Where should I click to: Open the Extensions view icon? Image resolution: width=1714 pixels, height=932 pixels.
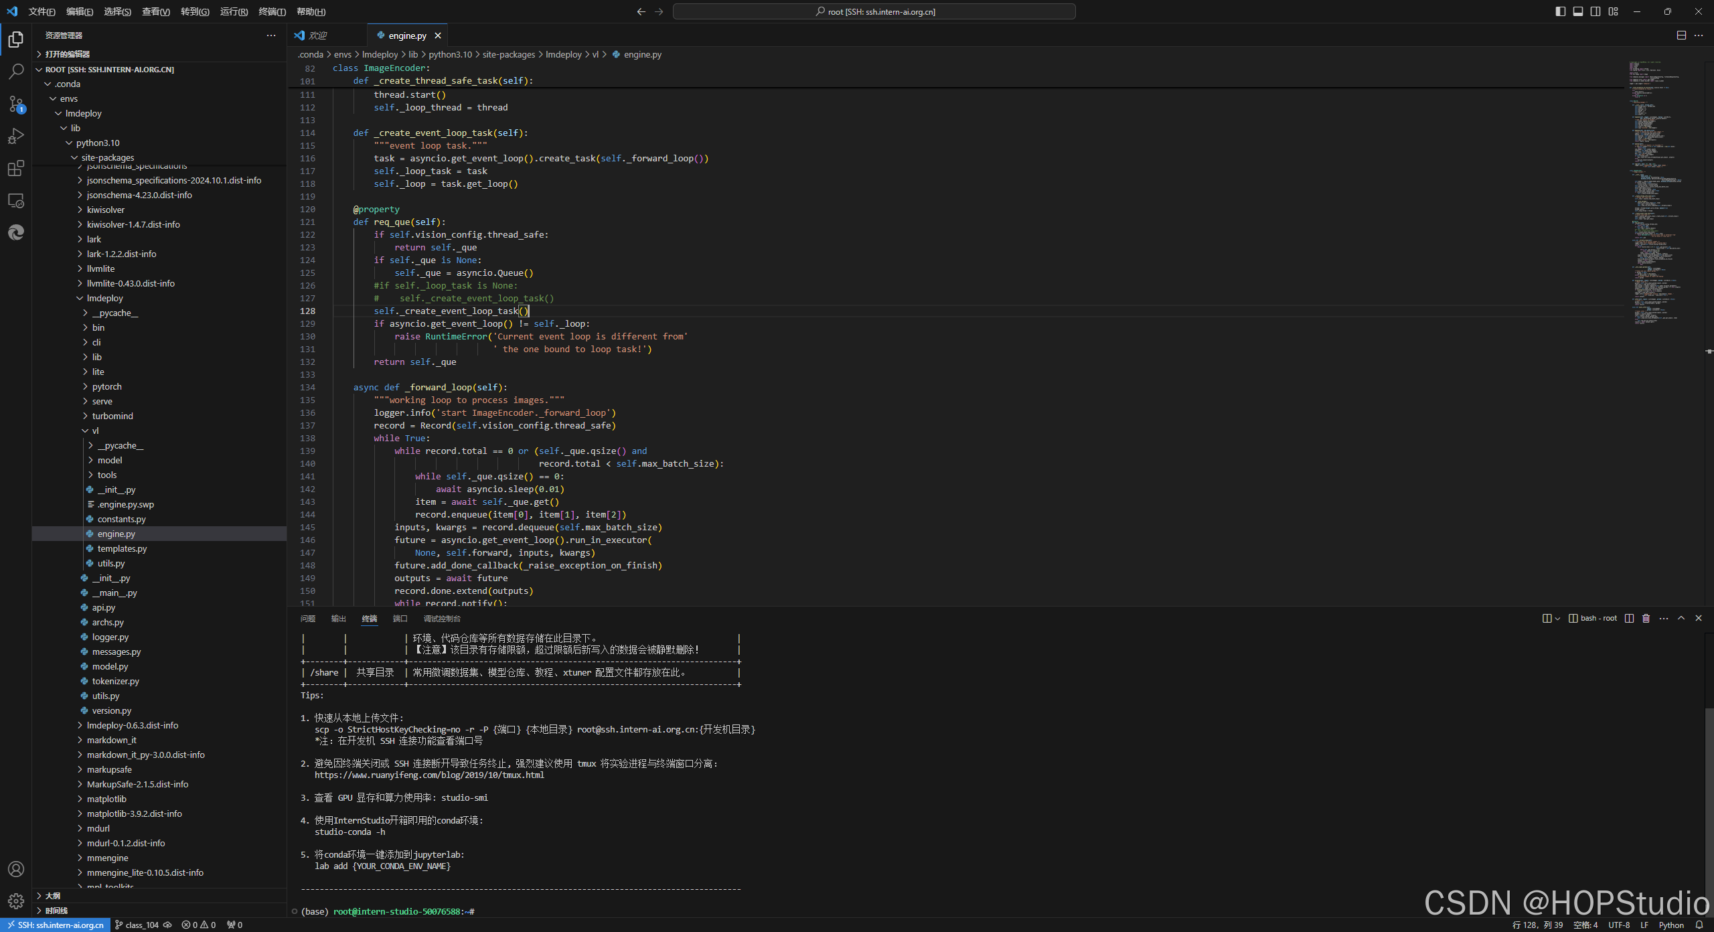15,168
